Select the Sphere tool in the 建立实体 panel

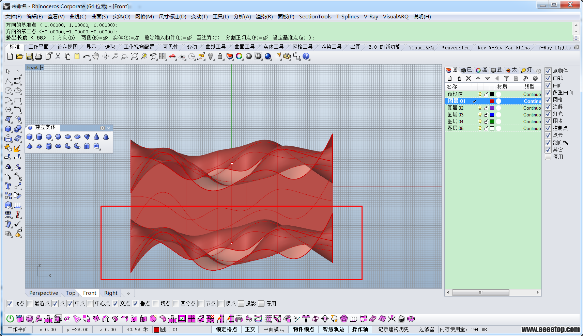coord(49,137)
